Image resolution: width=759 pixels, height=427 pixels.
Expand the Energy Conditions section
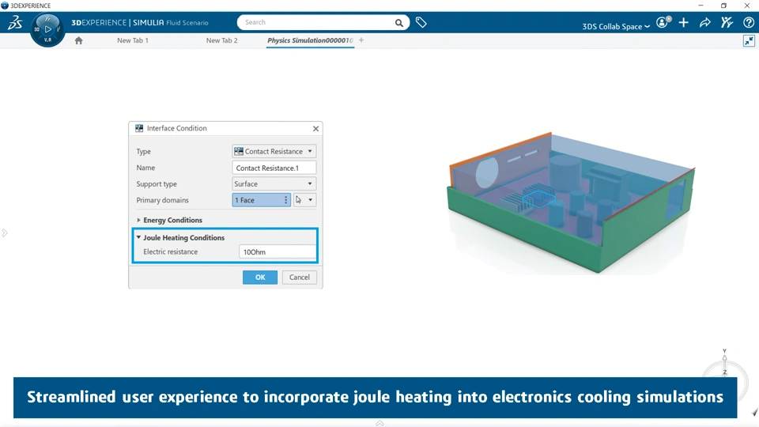pyautogui.click(x=138, y=220)
